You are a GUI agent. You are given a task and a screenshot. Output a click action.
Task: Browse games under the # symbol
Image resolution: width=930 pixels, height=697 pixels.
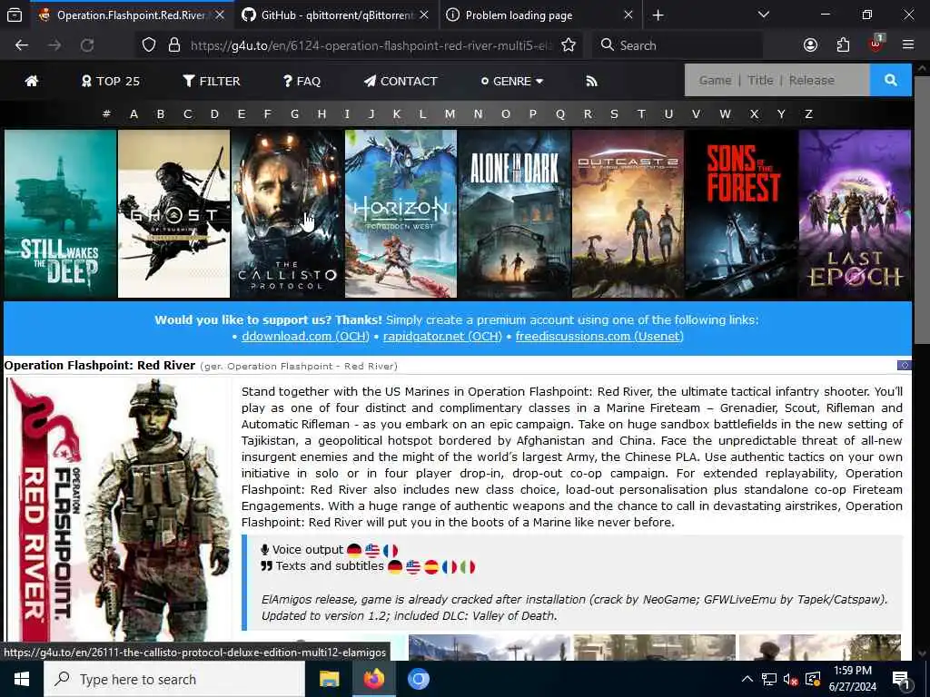(x=107, y=113)
